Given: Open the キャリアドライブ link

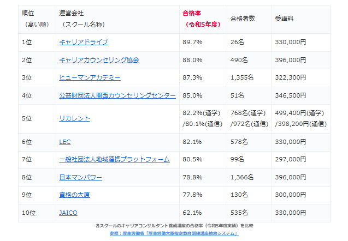Looking at the screenshot, I should [83, 42].
